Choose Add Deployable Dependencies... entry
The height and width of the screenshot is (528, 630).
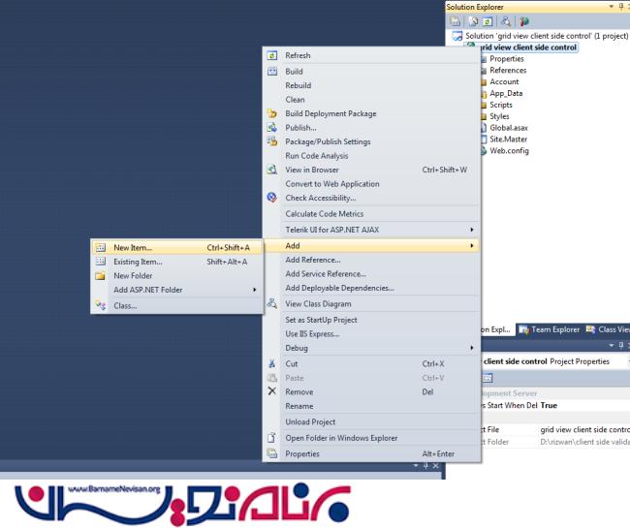(339, 288)
